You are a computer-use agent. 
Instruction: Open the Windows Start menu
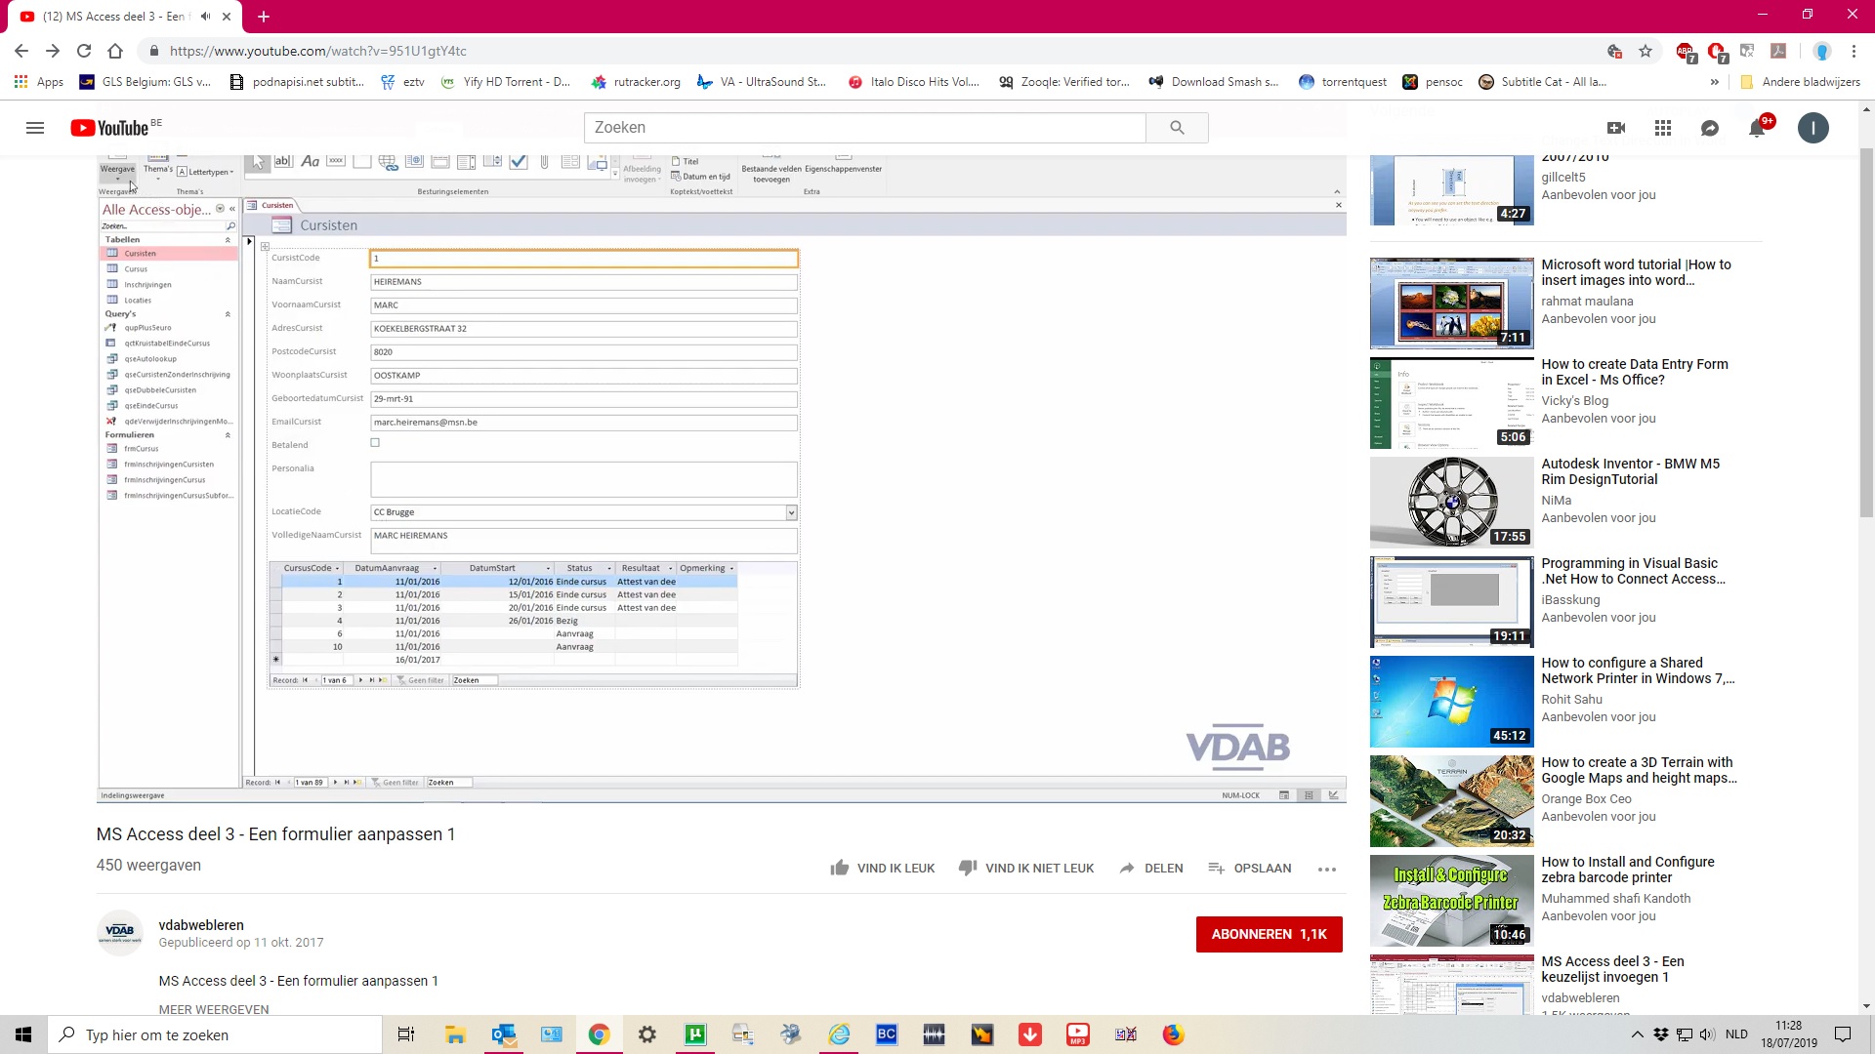[23, 1034]
